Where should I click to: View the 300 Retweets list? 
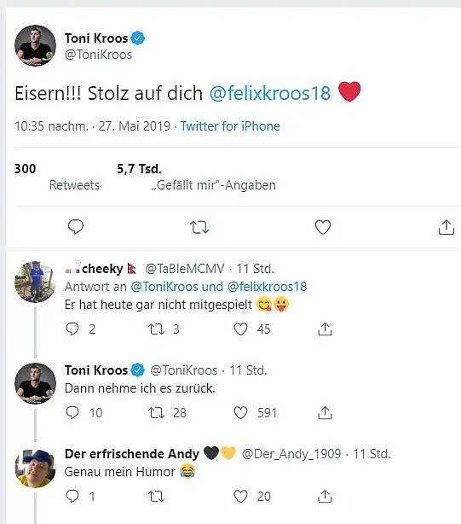click(x=57, y=177)
